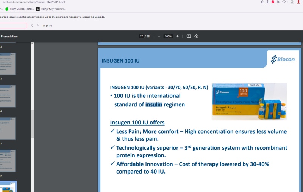This screenshot has height=192, width=303.
Task: Click the send flow paper-plane icon
Action: pyautogui.click(x=278, y=2)
